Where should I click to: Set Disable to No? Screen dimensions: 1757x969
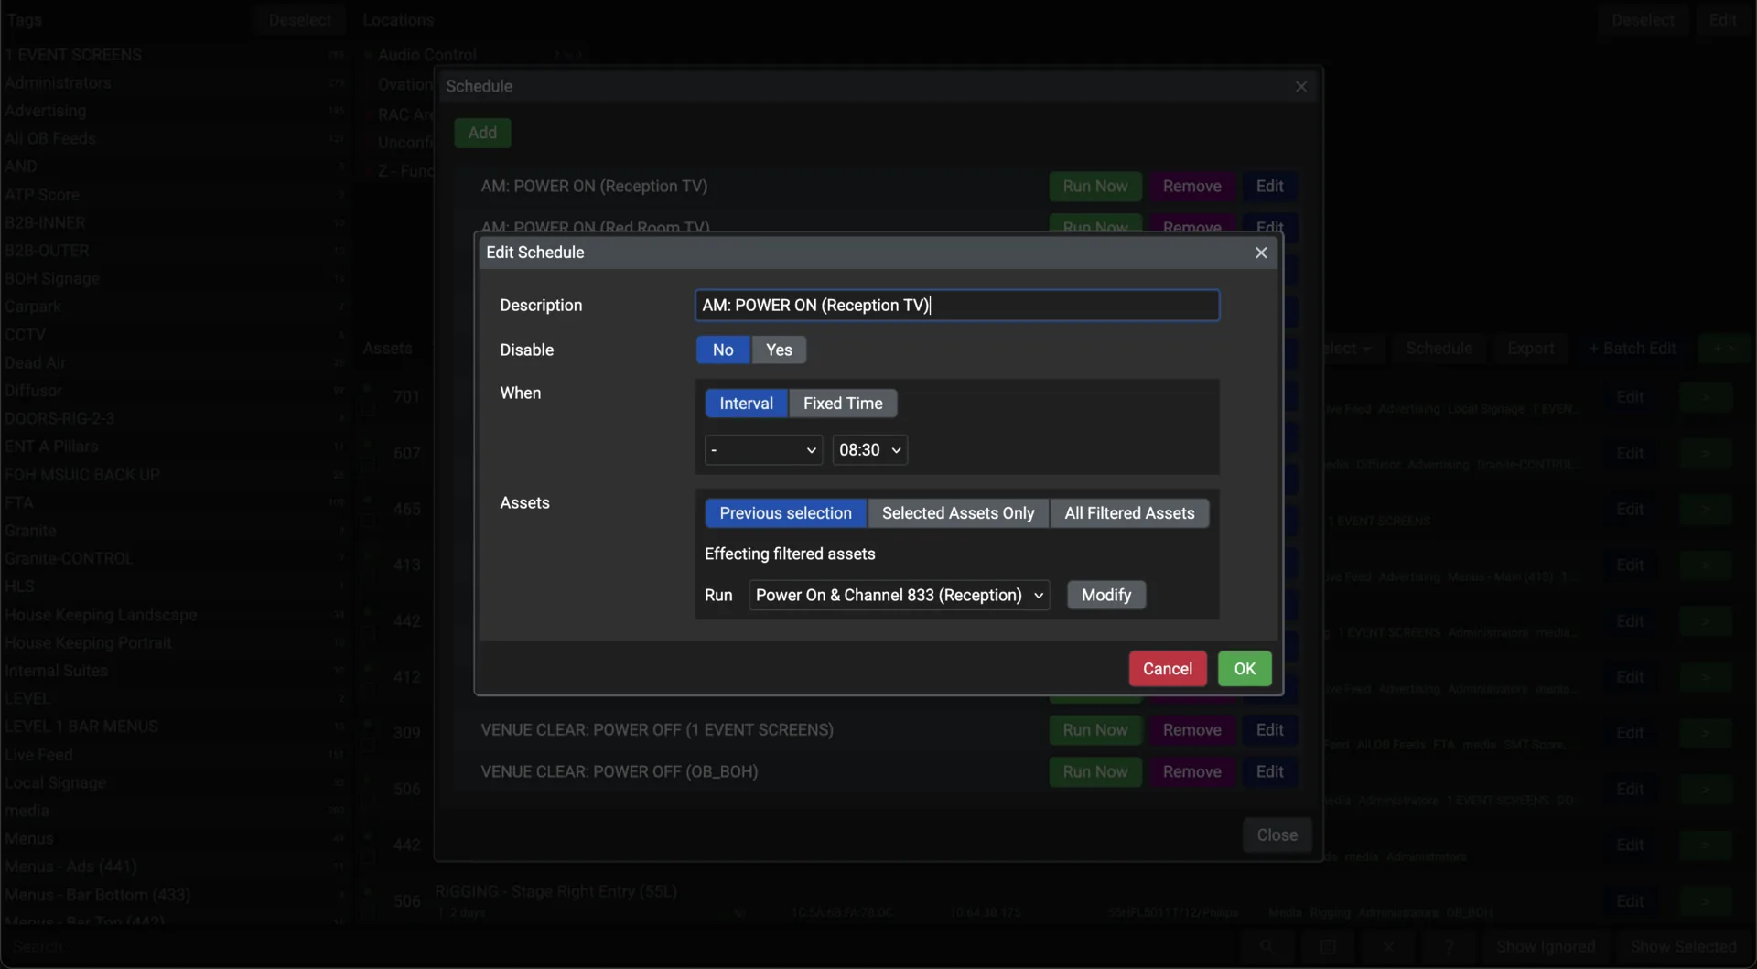click(723, 350)
